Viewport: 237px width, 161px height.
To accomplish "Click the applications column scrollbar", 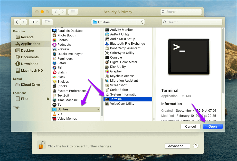I will click(102, 97).
